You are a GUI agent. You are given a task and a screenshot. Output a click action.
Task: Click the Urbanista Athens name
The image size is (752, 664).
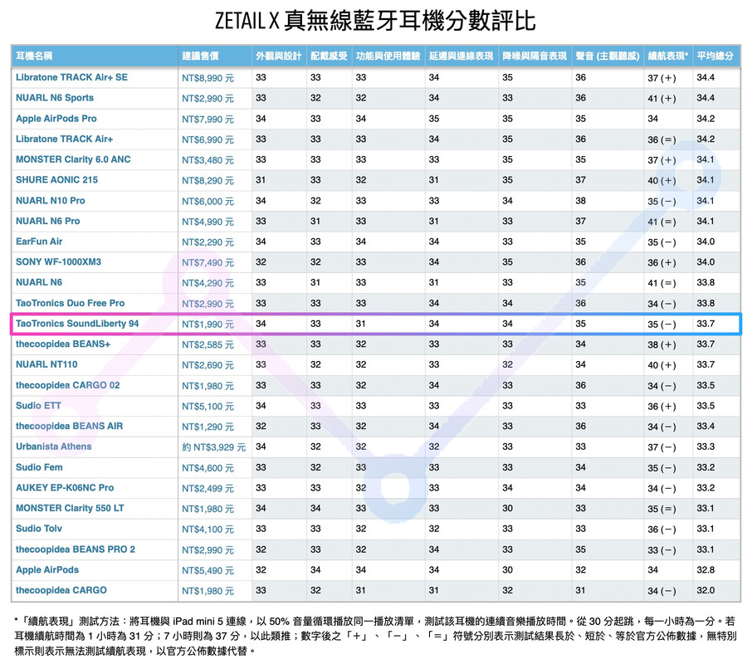click(x=54, y=447)
